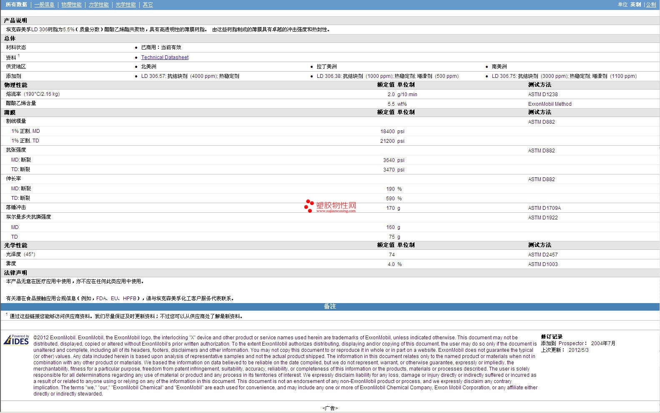Click the footnote 1 superscript beside 资料

pyautogui.click(x=19, y=56)
